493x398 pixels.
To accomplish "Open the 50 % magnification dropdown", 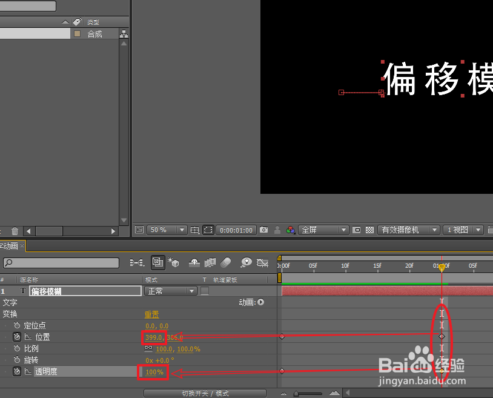I will click(x=167, y=230).
